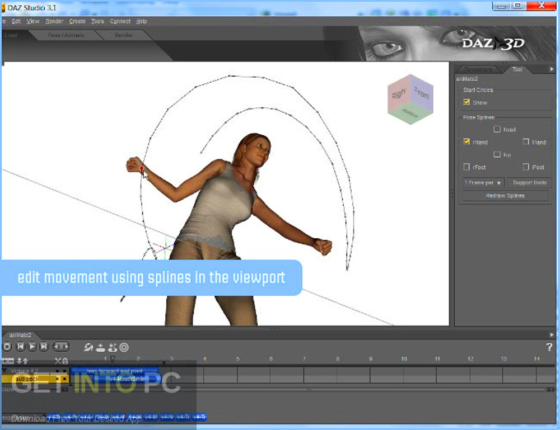
Task: Click the last v4-Tr aniBlock thumbnail
Action: [x=199, y=417]
